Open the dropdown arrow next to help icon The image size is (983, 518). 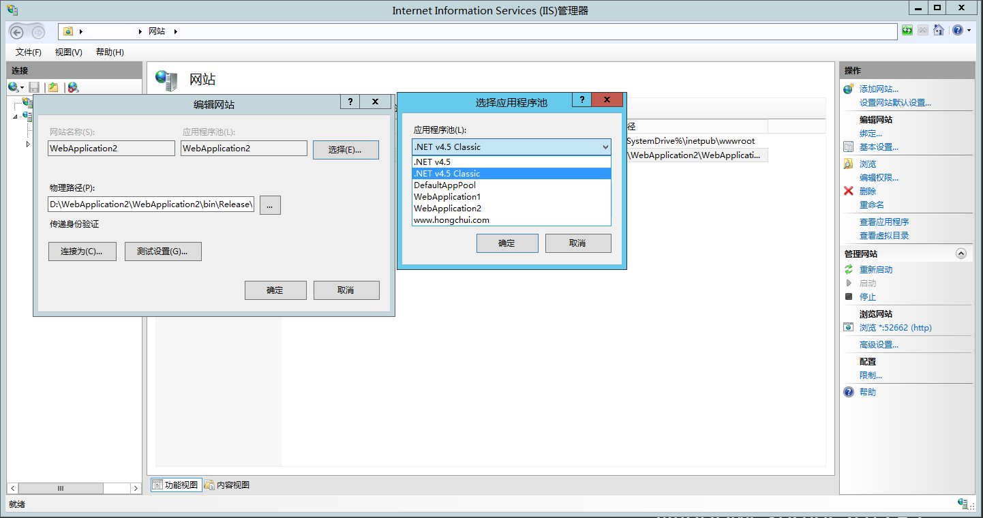click(x=967, y=30)
